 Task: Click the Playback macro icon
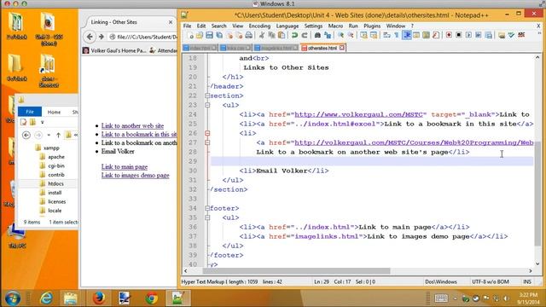468,35
